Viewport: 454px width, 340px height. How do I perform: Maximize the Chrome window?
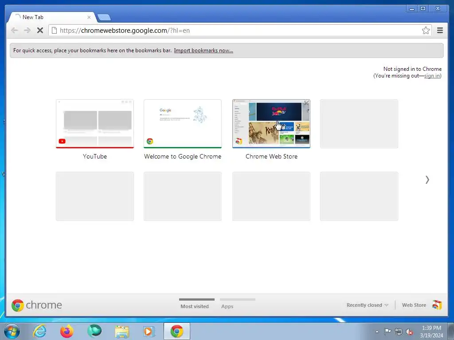(423, 9)
